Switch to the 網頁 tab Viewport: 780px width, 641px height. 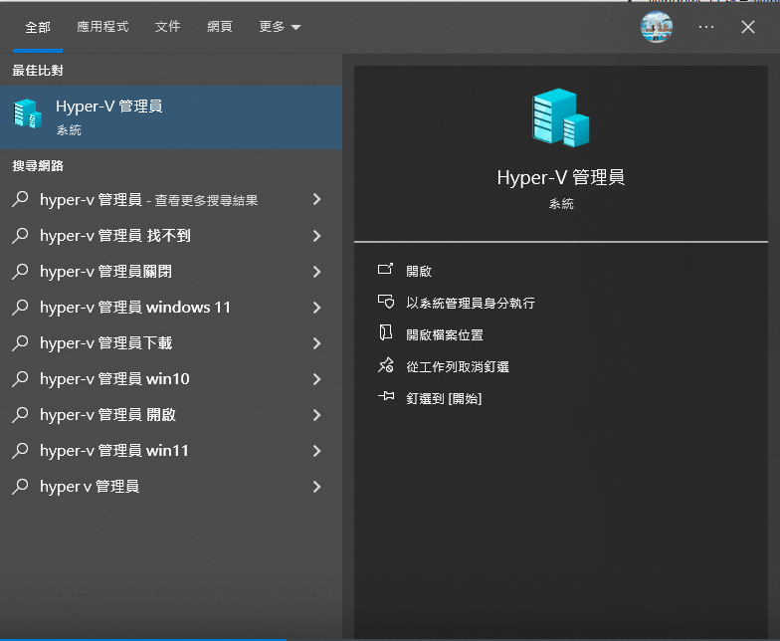coord(219,26)
